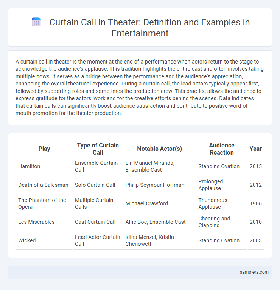This screenshot has height=290, width=280.
Task: Select the 'Death of a Salesman' cell
Action: click(44, 185)
